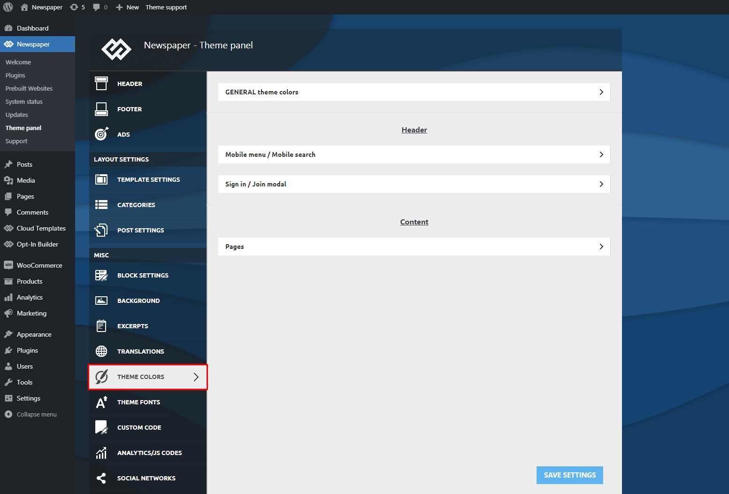Open the CUSTOM CODE menu label
Image resolution: width=729 pixels, height=494 pixels.
pyautogui.click(x=139, y=427)
